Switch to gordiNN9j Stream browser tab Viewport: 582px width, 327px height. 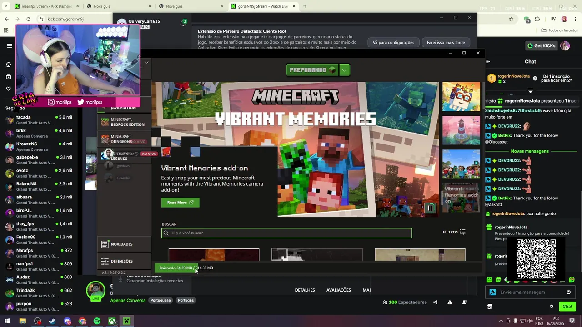tap(263, 6)
